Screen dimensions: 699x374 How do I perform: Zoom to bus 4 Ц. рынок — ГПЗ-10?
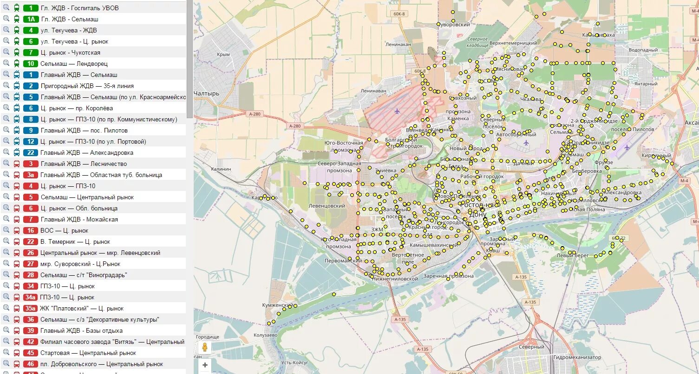[7, 186]
